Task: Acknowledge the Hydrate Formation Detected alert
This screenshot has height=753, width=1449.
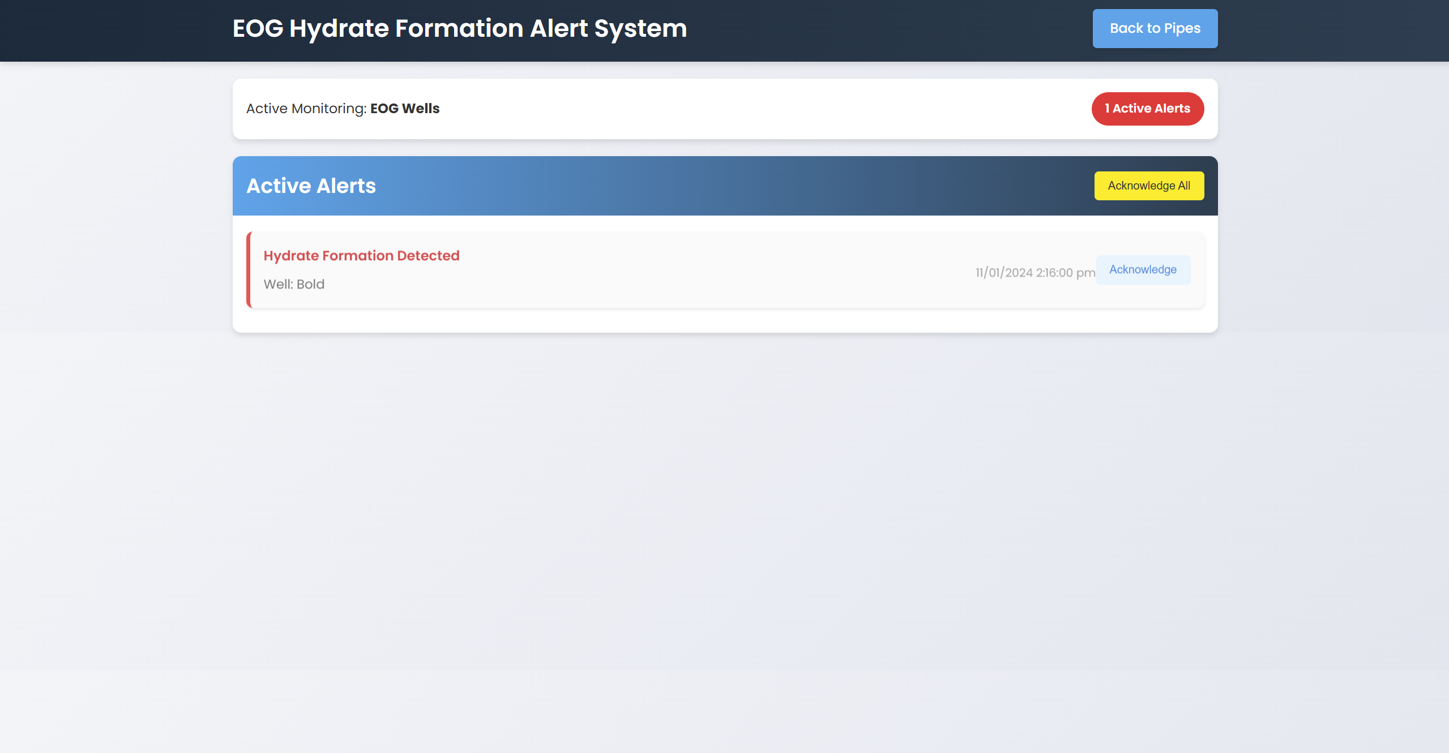Action: pos(1143,270)
